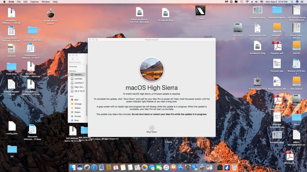
Task: Click the Green tag in Finder sidebar
Action: [78, 112]
